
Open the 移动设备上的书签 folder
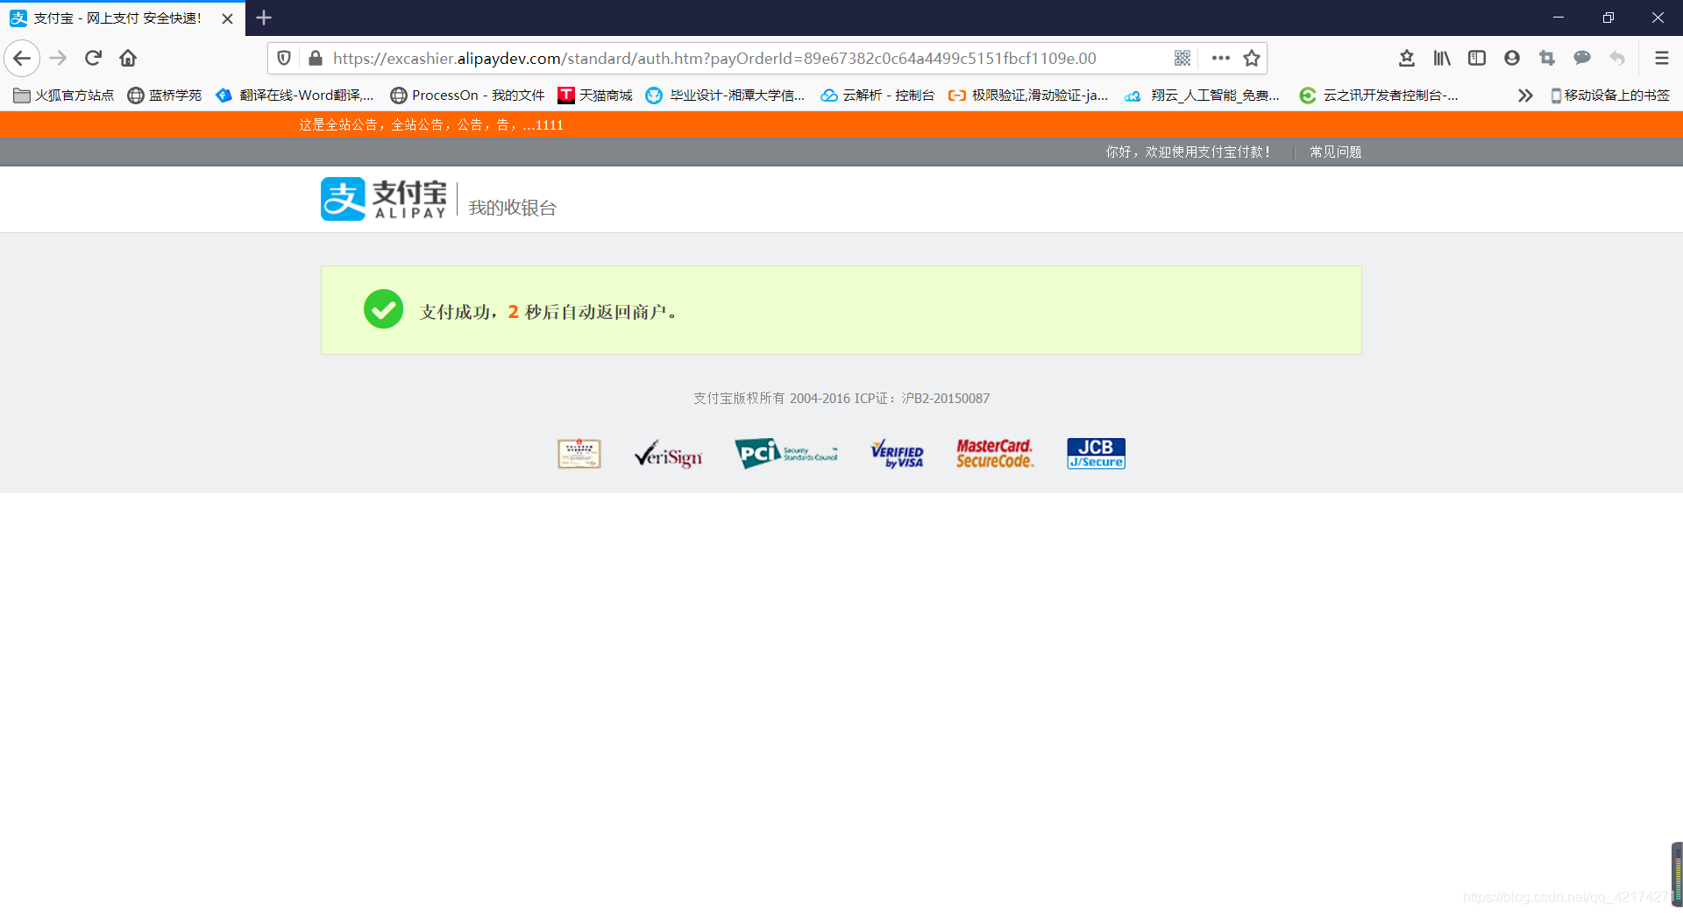1610,96
